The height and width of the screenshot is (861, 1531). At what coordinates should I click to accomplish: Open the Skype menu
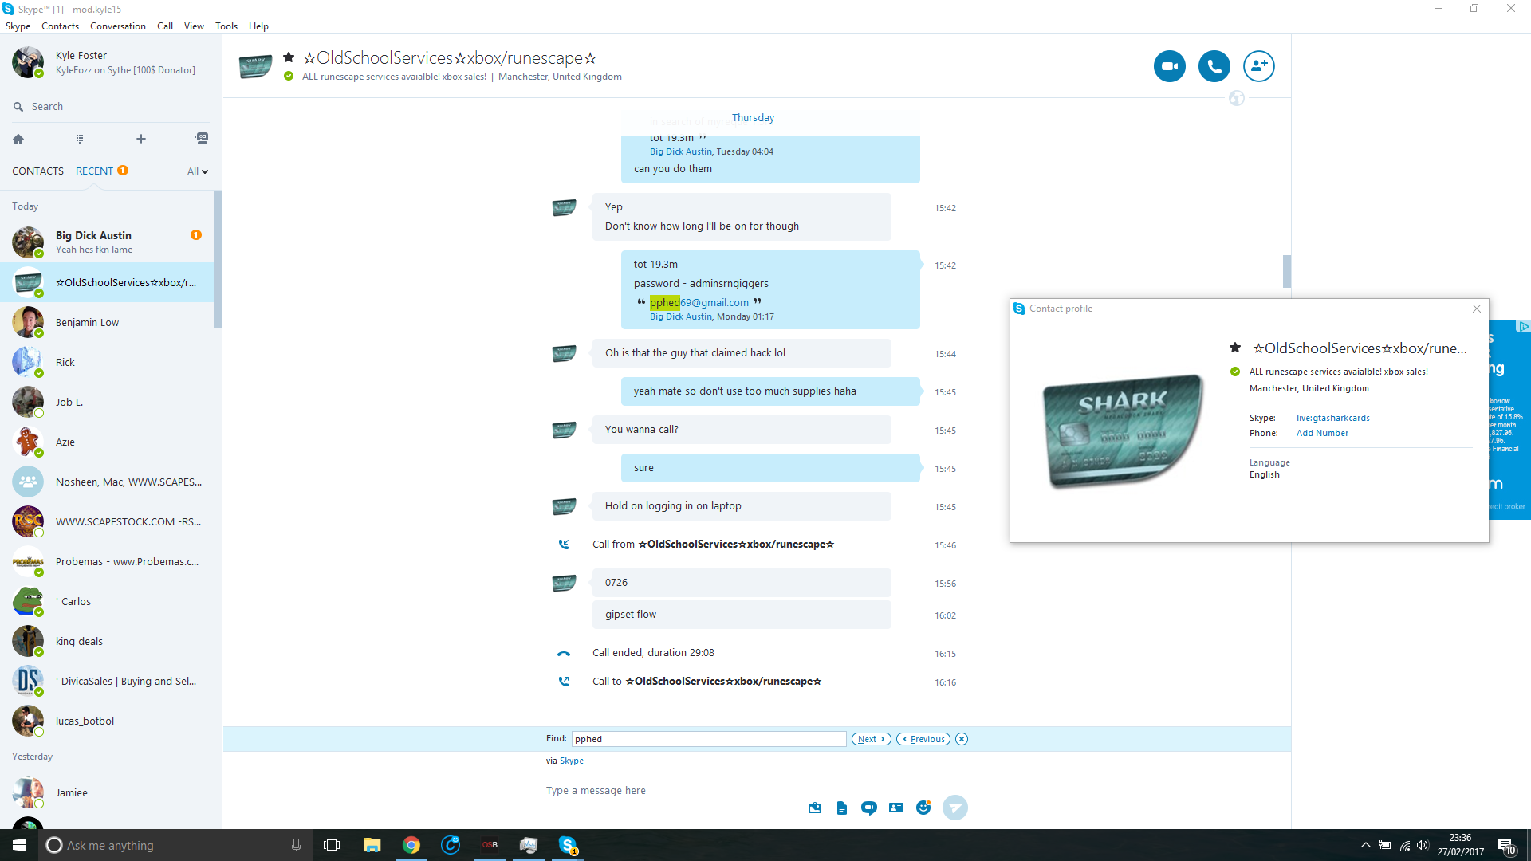coord(18,26)
